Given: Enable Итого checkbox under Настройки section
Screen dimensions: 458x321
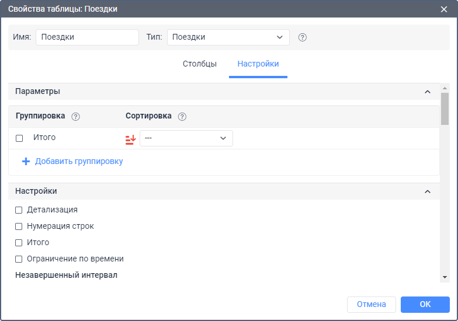Looking at the screenshot, I should coord(19,242).
